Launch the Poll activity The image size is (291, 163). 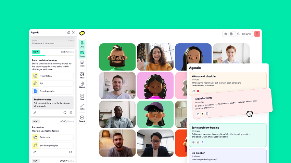tap(53, 84)
